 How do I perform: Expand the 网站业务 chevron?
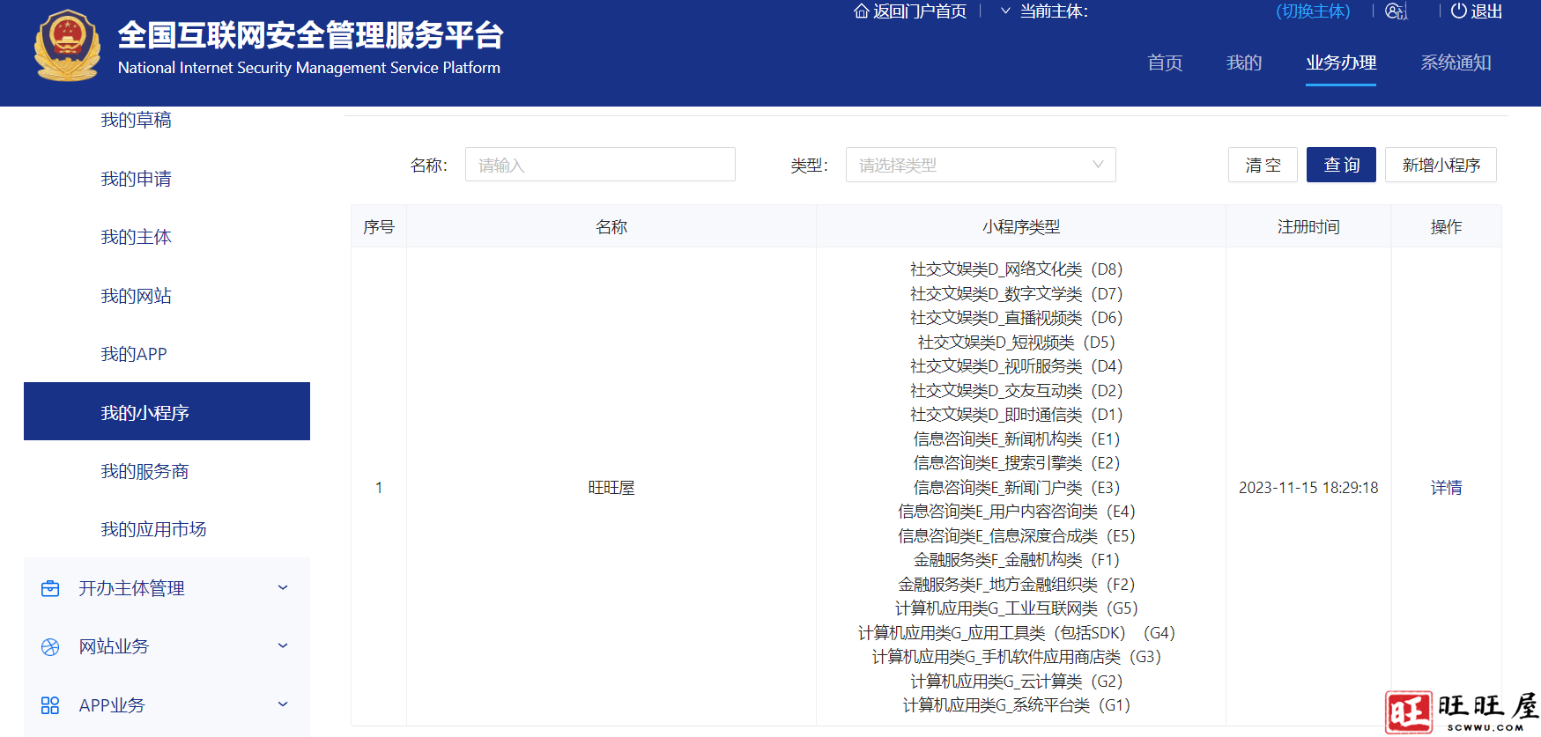283,645
